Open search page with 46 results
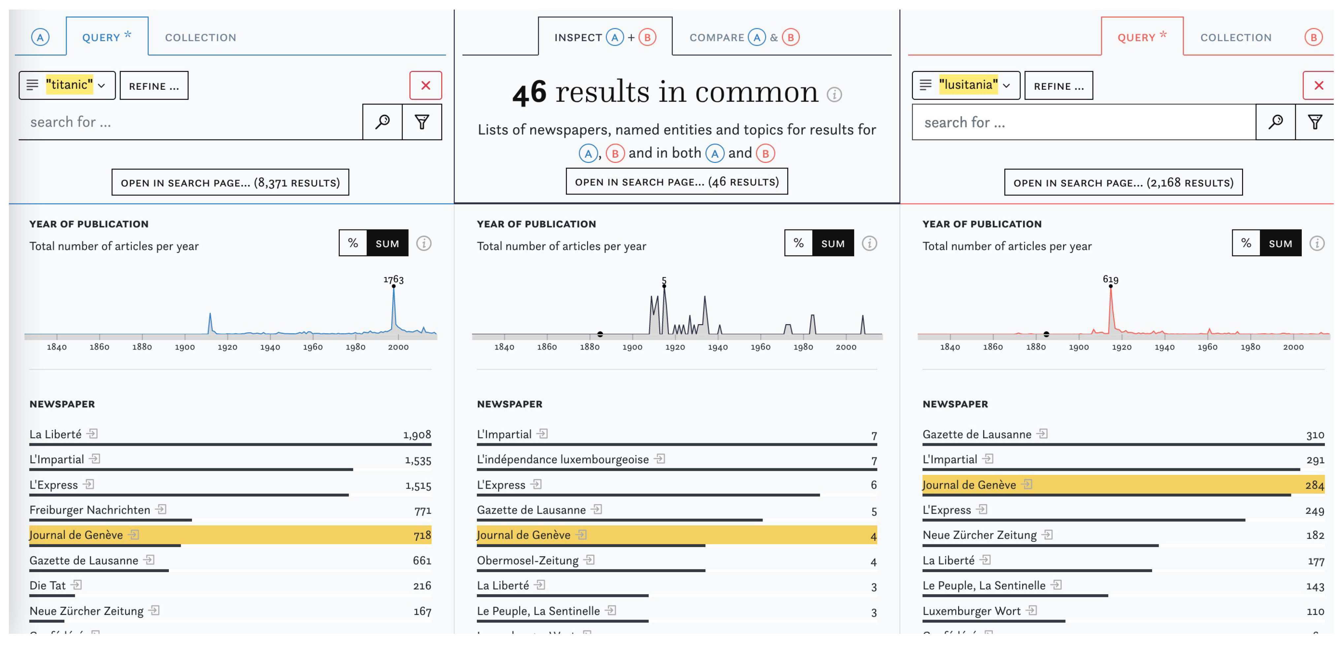1344x645 pixels. pyautogui.click(x=677, y=182)
